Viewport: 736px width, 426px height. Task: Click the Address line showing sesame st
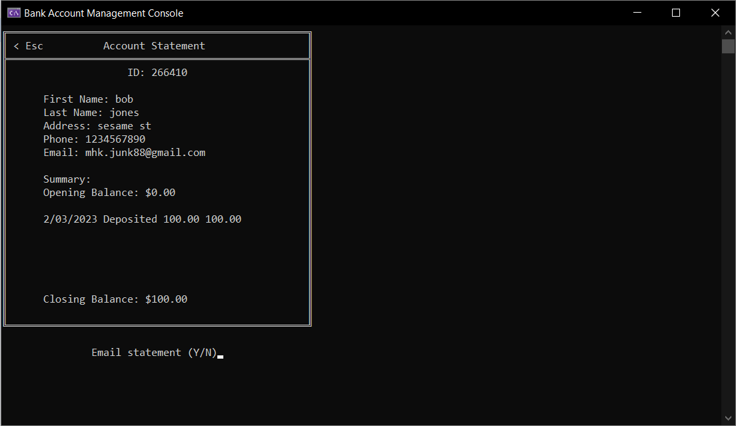click(x=97, y=125)
